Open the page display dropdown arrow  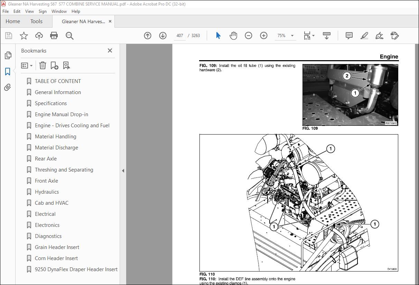313,35
